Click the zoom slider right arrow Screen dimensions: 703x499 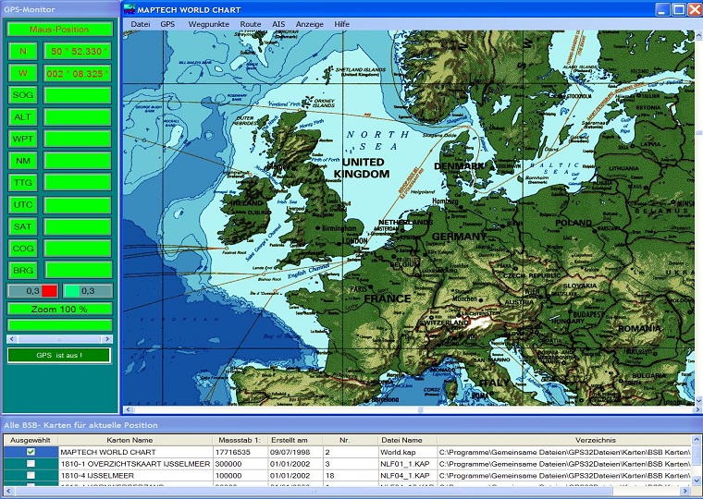pyautogui.click(x=107, y=339)
